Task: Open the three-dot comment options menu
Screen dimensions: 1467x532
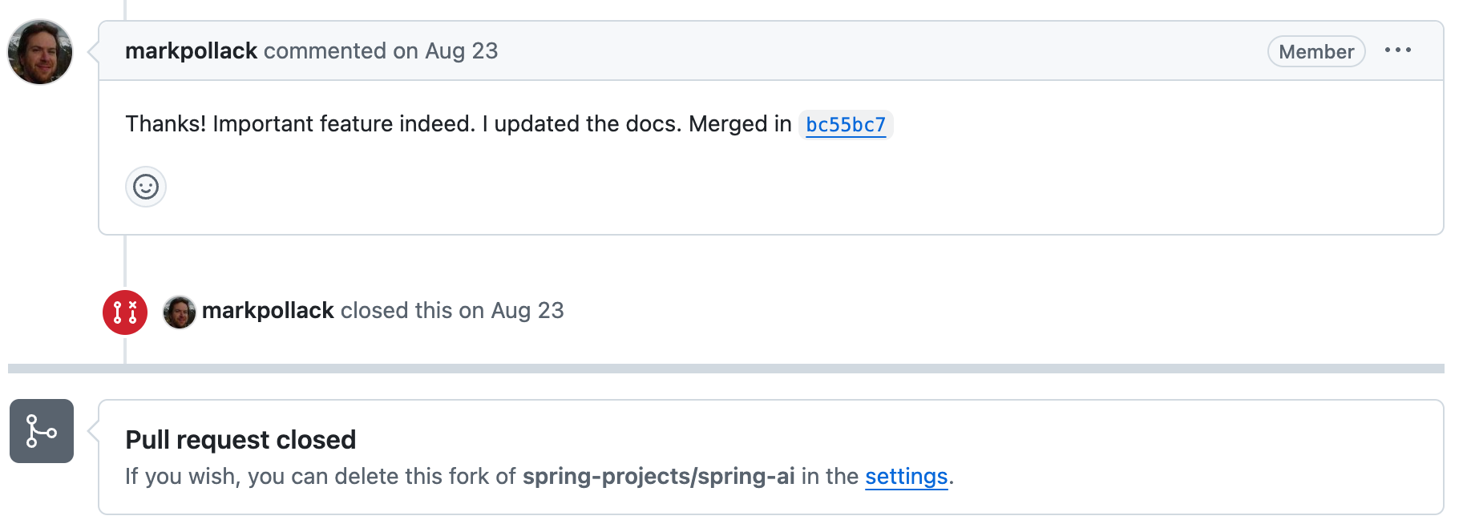Action: click(1397, 50)
